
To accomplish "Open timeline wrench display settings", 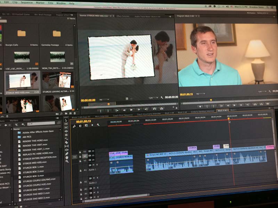I will [x=98, y=125].
